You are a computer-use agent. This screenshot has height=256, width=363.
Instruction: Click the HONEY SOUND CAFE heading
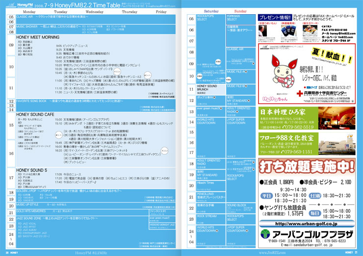[35, 115]
